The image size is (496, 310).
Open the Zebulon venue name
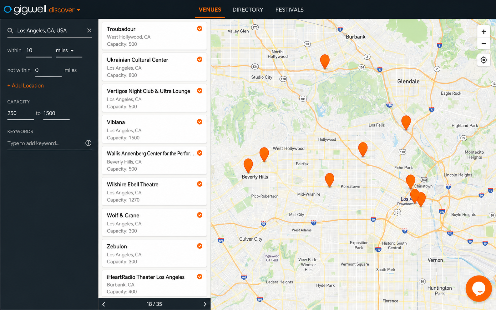tap(117, 246)
